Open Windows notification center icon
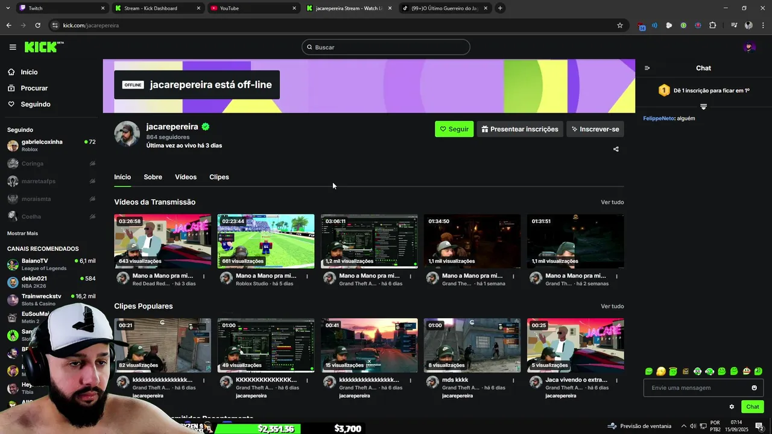The width and height of the screenshot is (772, 434). [x=759, y=426]
